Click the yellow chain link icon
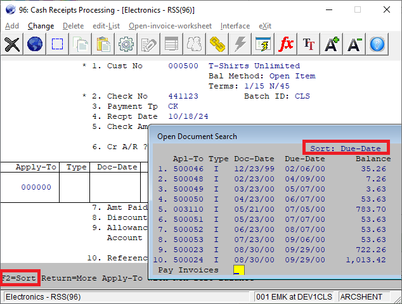Image resolution: width=402 pixels, height=304 pixels. point(217,44)
